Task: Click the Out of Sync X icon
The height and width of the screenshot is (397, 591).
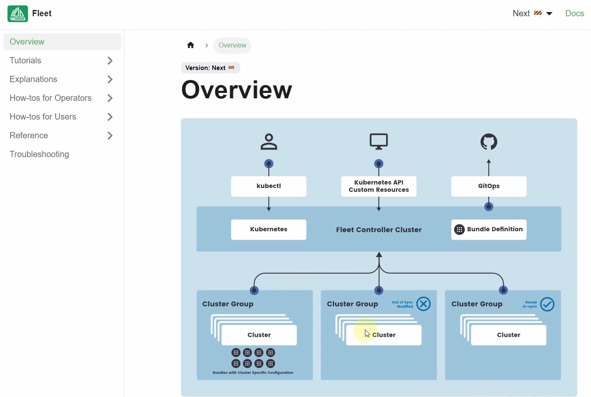Action: click(423, 304)
